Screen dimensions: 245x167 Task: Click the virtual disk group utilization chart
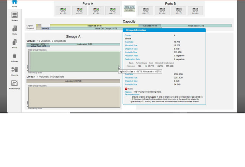click(x=74, y=61)
